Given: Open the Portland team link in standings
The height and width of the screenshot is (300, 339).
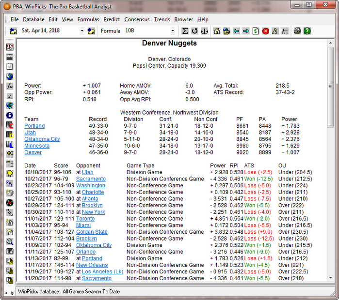Looking at the screenshot, I should point(34,126).
